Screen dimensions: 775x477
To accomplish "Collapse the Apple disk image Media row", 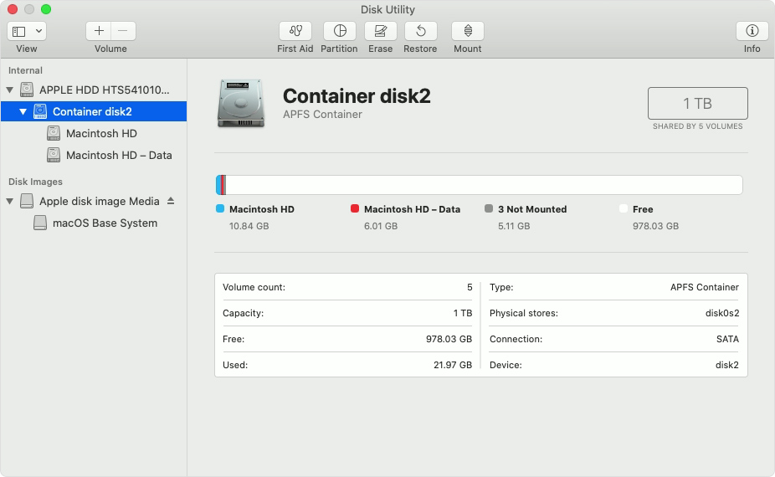I will pos(9,201).
